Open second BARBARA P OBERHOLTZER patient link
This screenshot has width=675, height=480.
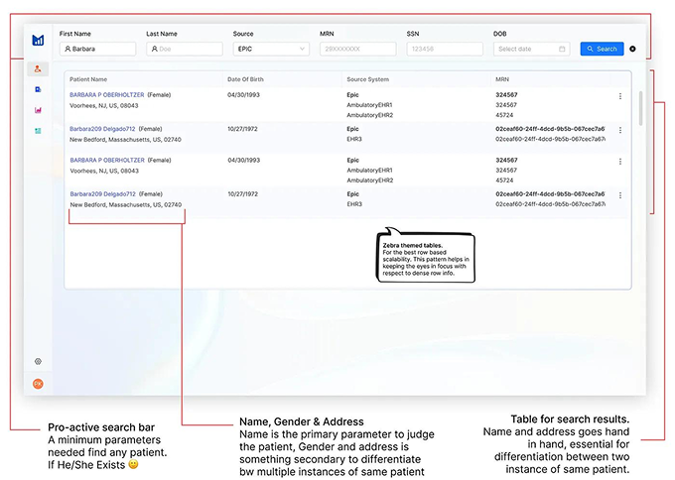(x=107, y=160)
